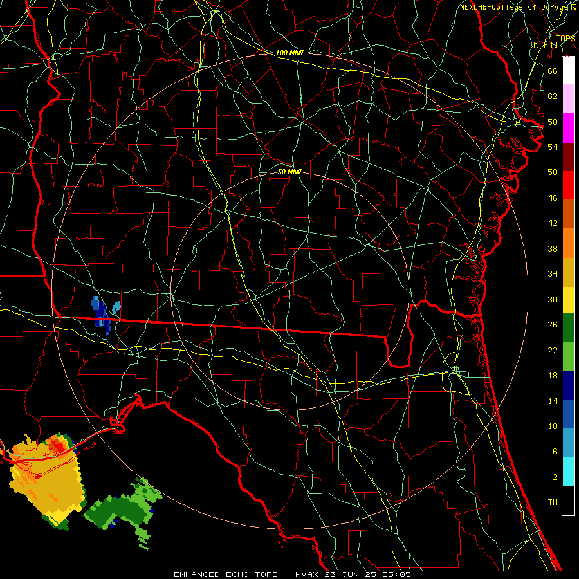This screenshot has height=579, width=579.
Task: Click the light pink legend swatch
Action: point(568,99)
